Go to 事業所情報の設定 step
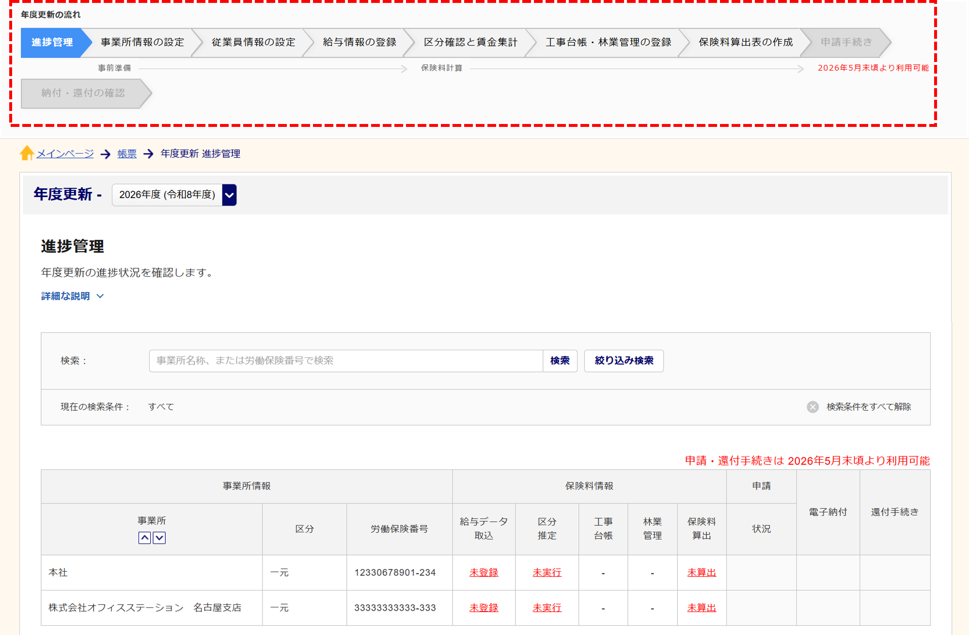This screenshot has height=635, width=969. pyautogui.click(x=142, y=43)
